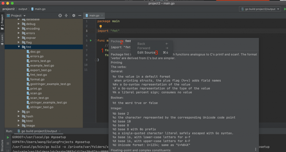Viewport: 286px width, 152px height.
Task: Expand the flag folder
Action: pyautogui.click(x=19, y=42)
